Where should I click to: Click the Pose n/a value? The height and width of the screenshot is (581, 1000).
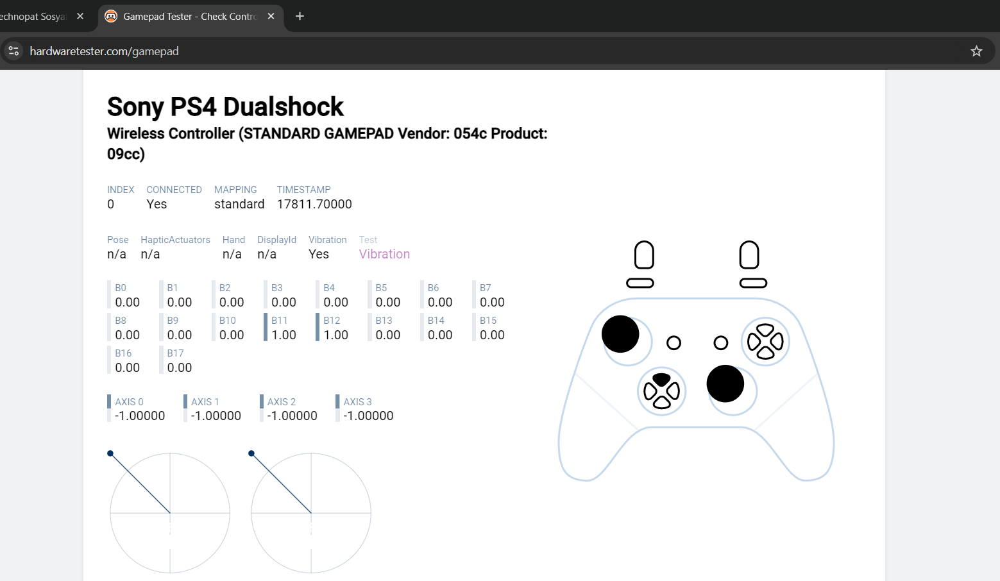[117, 254]
